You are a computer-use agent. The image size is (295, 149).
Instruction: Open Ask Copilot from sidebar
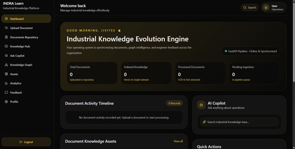(x=26, y=56)
